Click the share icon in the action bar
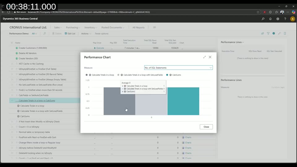Image resolution: width=297 pixels, height=167 pixels. (x=263, y=33)
